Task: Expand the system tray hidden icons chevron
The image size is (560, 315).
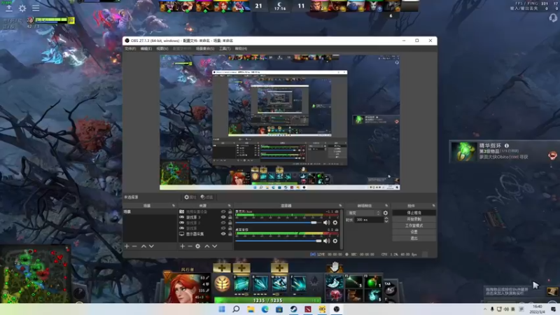Action: pos(484,309)
